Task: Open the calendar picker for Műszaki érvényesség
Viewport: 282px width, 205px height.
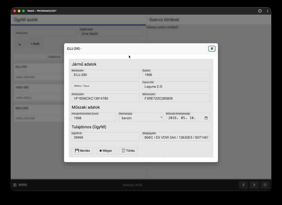Action: pyautogui.click(x=206, y=118)
